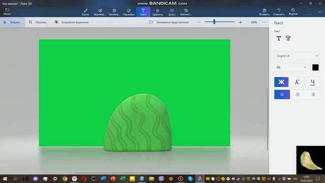The height and width of the screenshot is (183, 325).
Task: Click the horizontal canvas scrollbar
Action: (x=133, y=173)
